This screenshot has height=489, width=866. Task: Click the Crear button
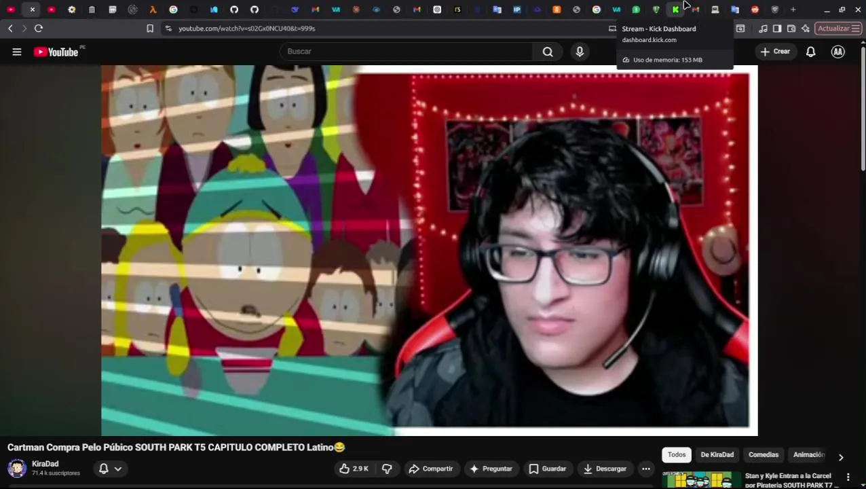(775, 52)
